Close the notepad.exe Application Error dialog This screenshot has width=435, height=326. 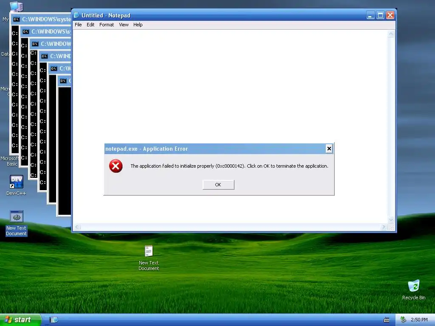(x=329, y=149)
